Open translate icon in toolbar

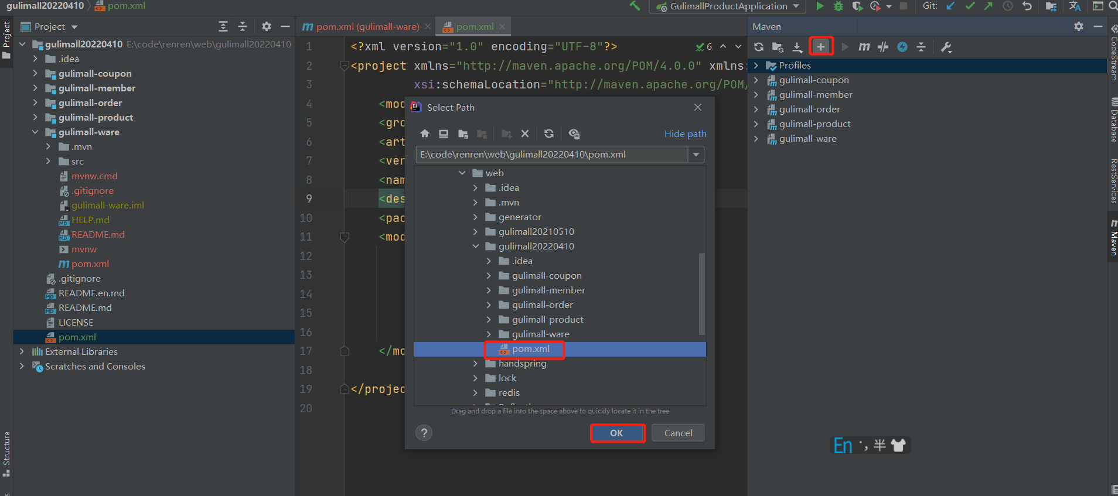tap(1075, 6)
